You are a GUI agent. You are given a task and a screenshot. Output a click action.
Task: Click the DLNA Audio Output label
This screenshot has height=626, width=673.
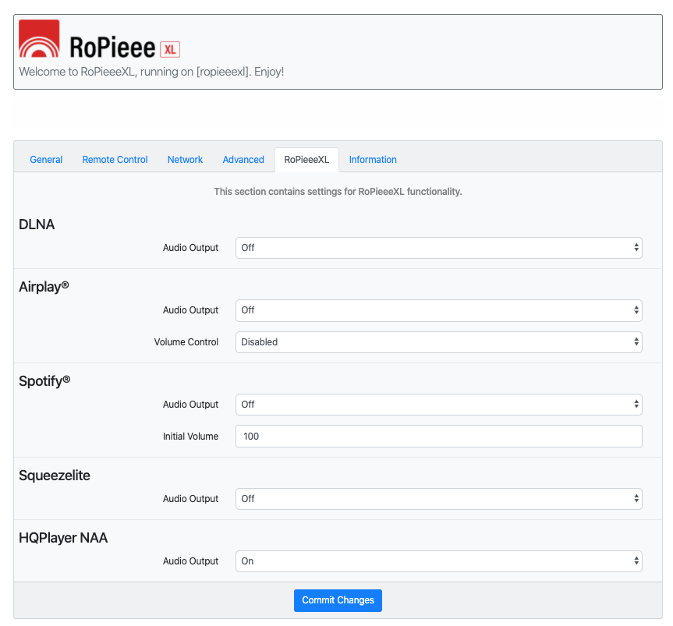tap(190, 248)
